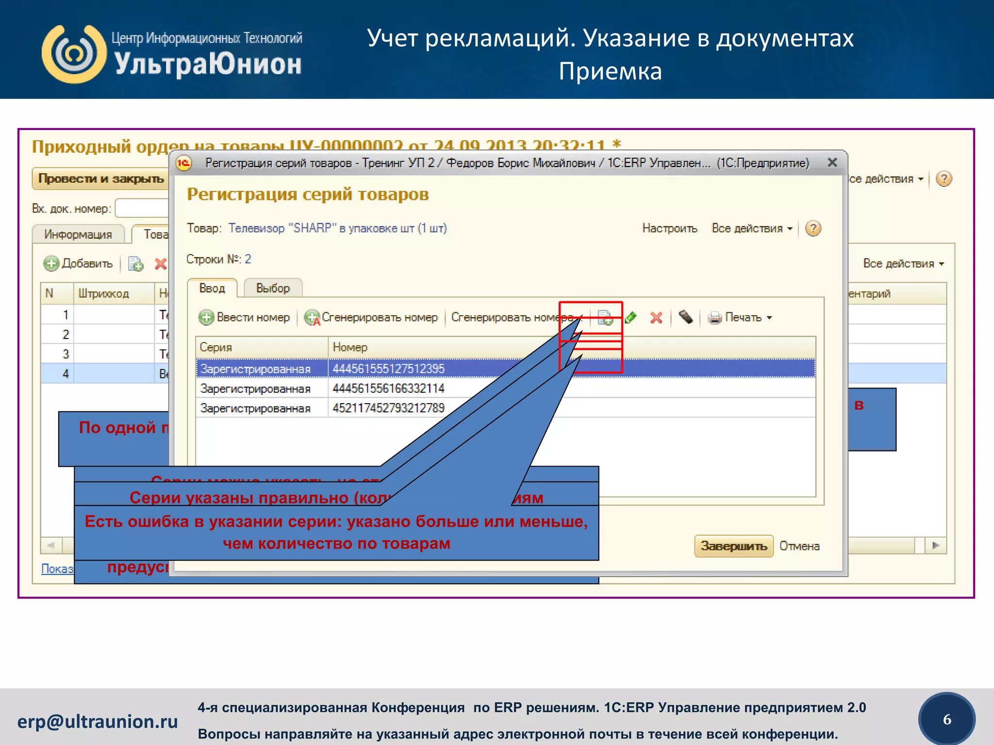The image size is (994, 745).
Task: Click the Сгенерировать номер plus icon
Action: click(x=312, y=318)
